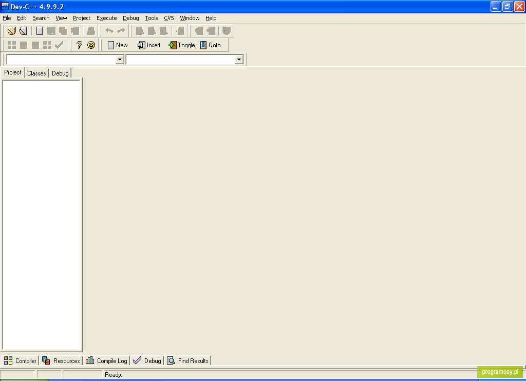Open the Help menu
Image resolution: width=526 pixels, height=381 pixels.
point(211,18)
